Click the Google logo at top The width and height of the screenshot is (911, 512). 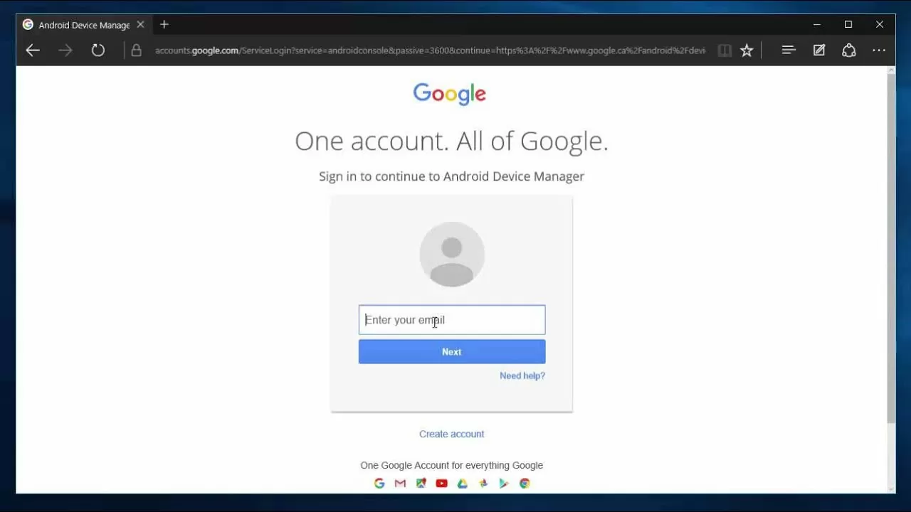tap(450, 94)
